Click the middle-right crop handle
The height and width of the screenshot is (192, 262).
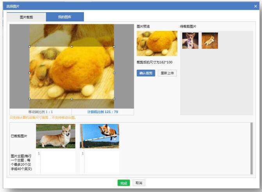point(114,73)
